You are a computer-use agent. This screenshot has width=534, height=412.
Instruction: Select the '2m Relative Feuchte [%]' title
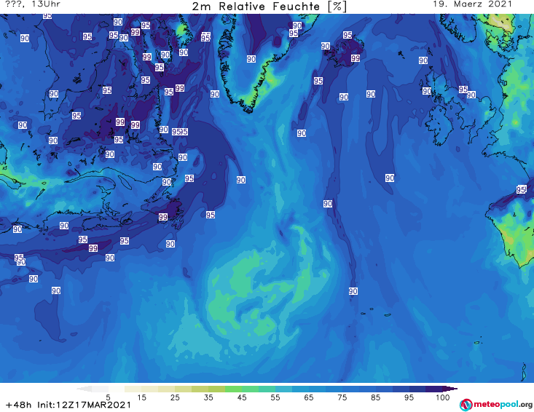pyautogui.click(x=270, y=7)
